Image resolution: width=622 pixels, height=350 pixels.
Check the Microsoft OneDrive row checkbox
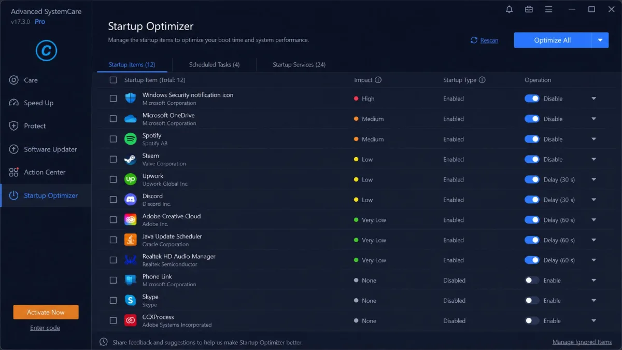pos(113,119)
